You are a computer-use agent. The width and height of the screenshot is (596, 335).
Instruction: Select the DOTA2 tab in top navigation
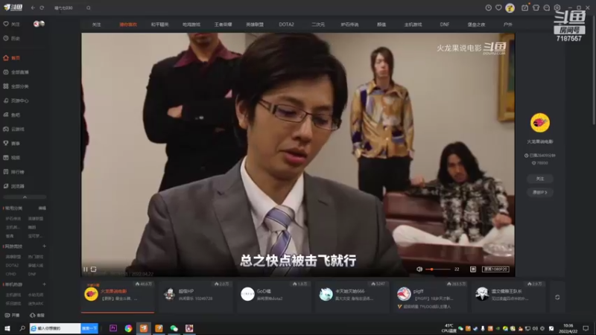286,25
